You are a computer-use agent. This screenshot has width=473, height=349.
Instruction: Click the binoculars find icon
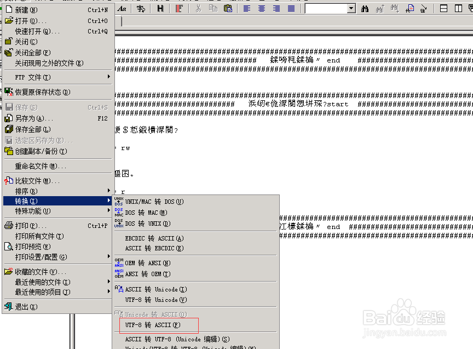tap(365, 8)
